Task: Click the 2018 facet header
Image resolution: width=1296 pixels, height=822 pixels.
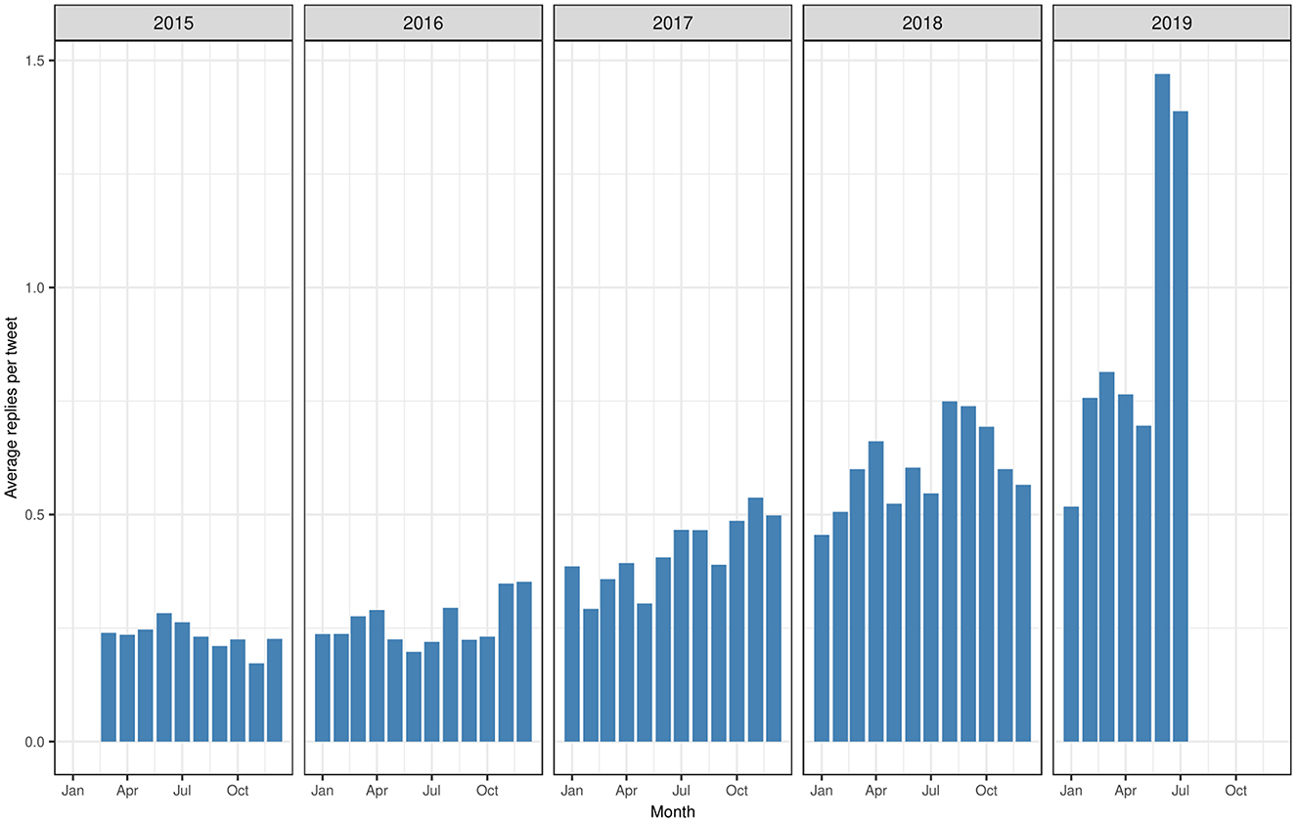Action: tap(921, 22)
